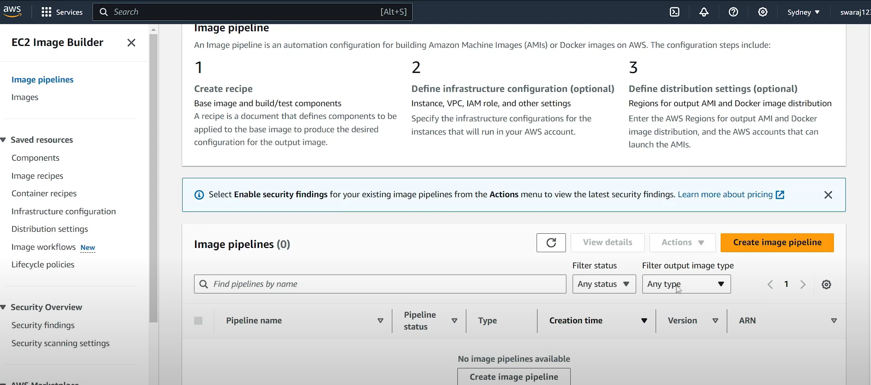Click the Type column header

[x=488, y=321]
